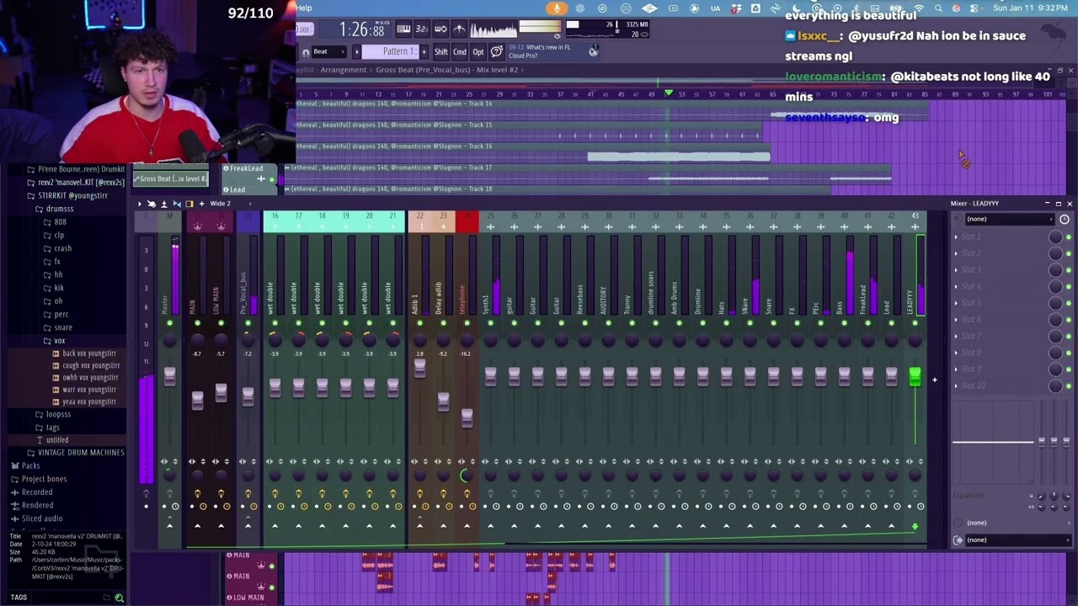Image resolution: width=1078 pixels, height=606 pixels.
Task: Add a mixer track with plus icon
Action: tap(201, 204)
